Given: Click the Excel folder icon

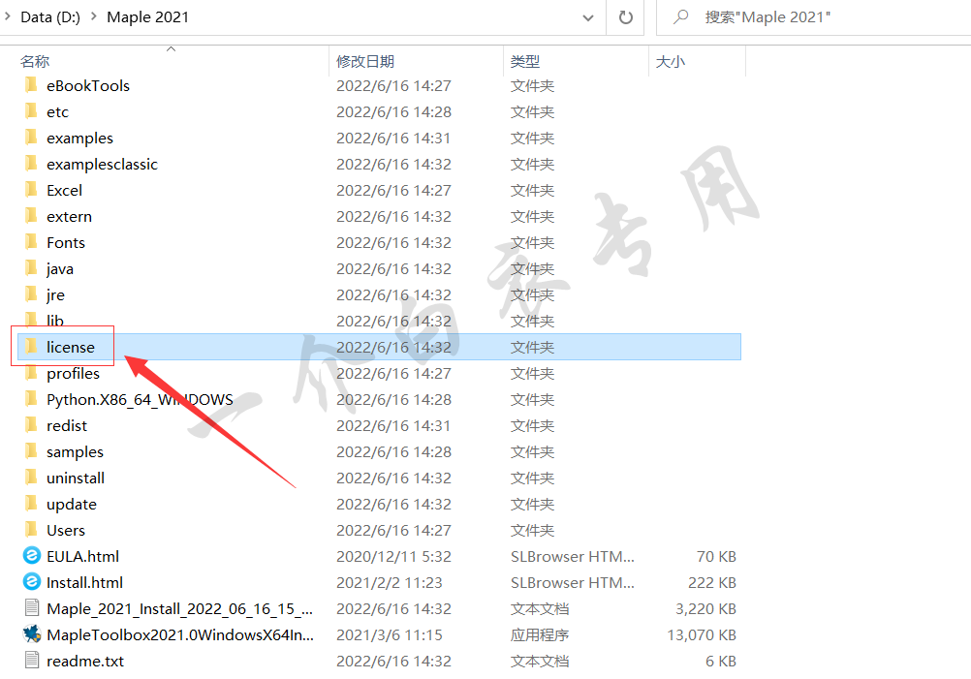Looking at the screenshot, I should [x=32, y=190].
